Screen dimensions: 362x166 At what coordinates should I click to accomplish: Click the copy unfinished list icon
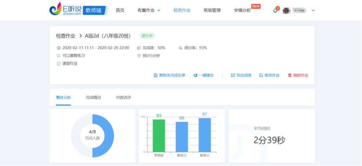[156, 75]
